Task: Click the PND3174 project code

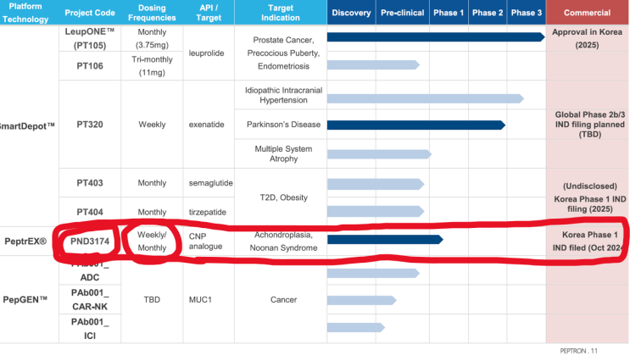Action: pos(90,242)
